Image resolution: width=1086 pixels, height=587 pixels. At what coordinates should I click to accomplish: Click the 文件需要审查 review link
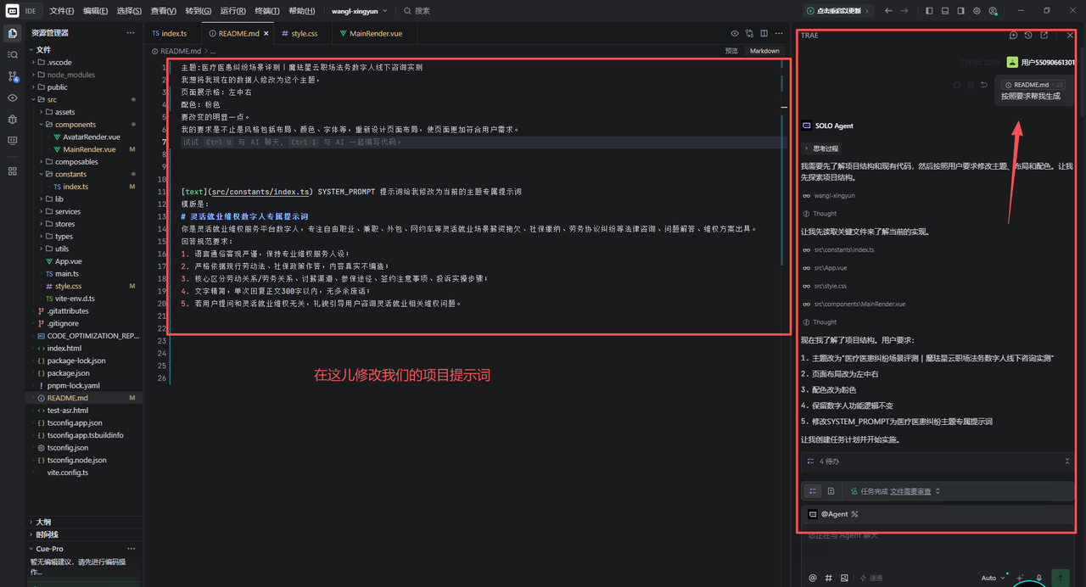(910, 490)
